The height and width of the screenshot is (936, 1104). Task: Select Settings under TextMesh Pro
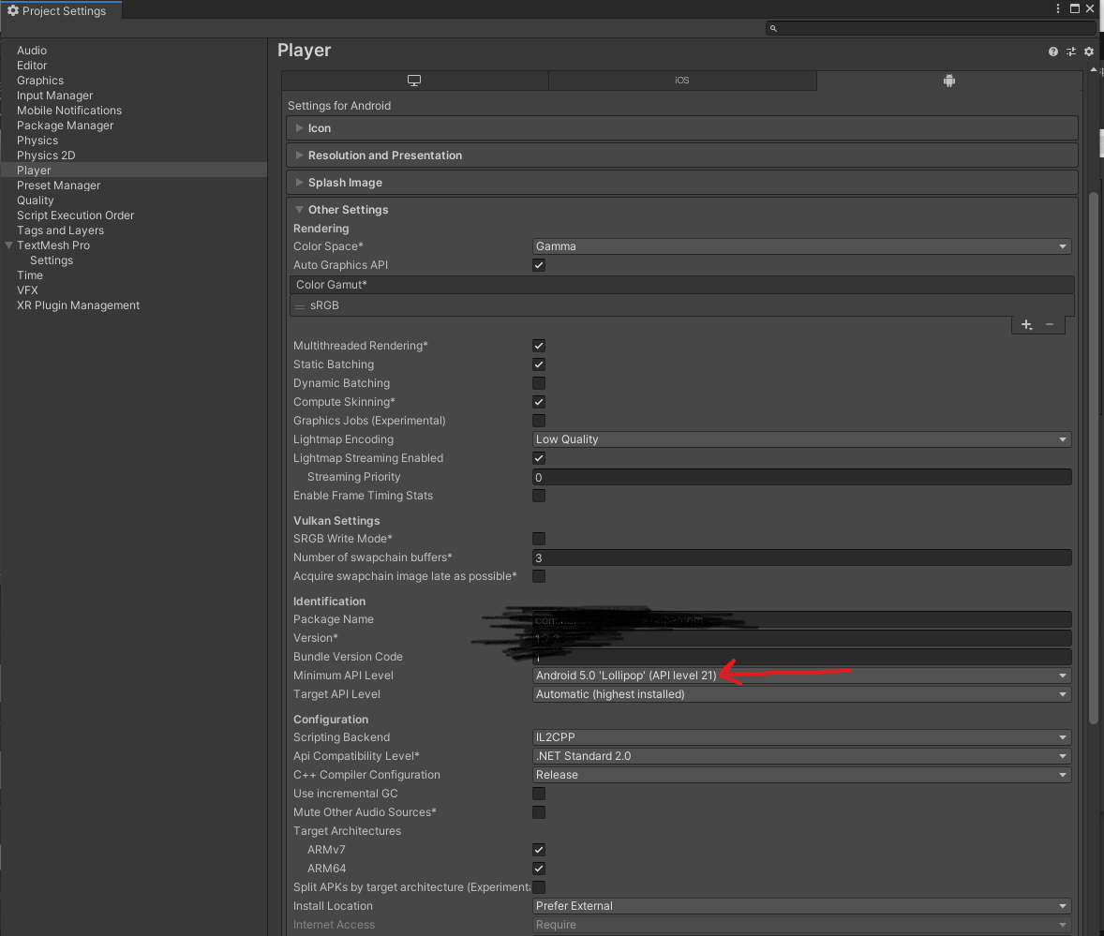click(x=52, y=260)
